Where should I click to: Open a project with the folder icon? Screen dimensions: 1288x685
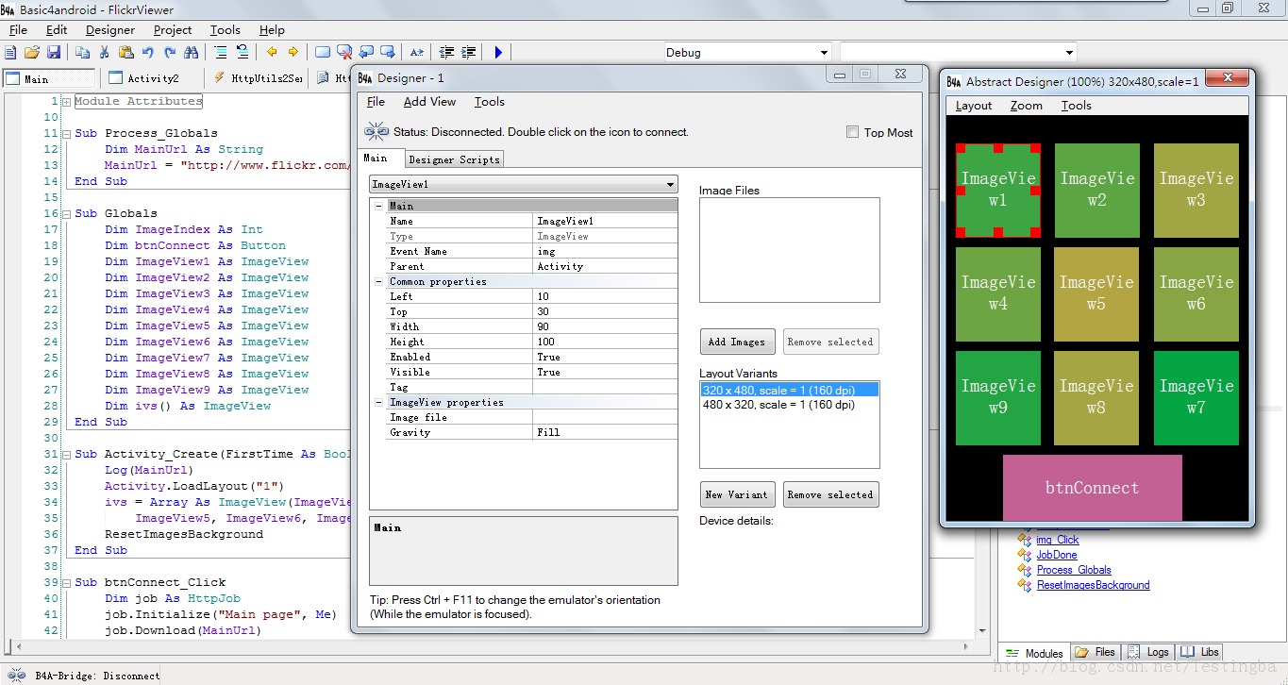(32, 53)
